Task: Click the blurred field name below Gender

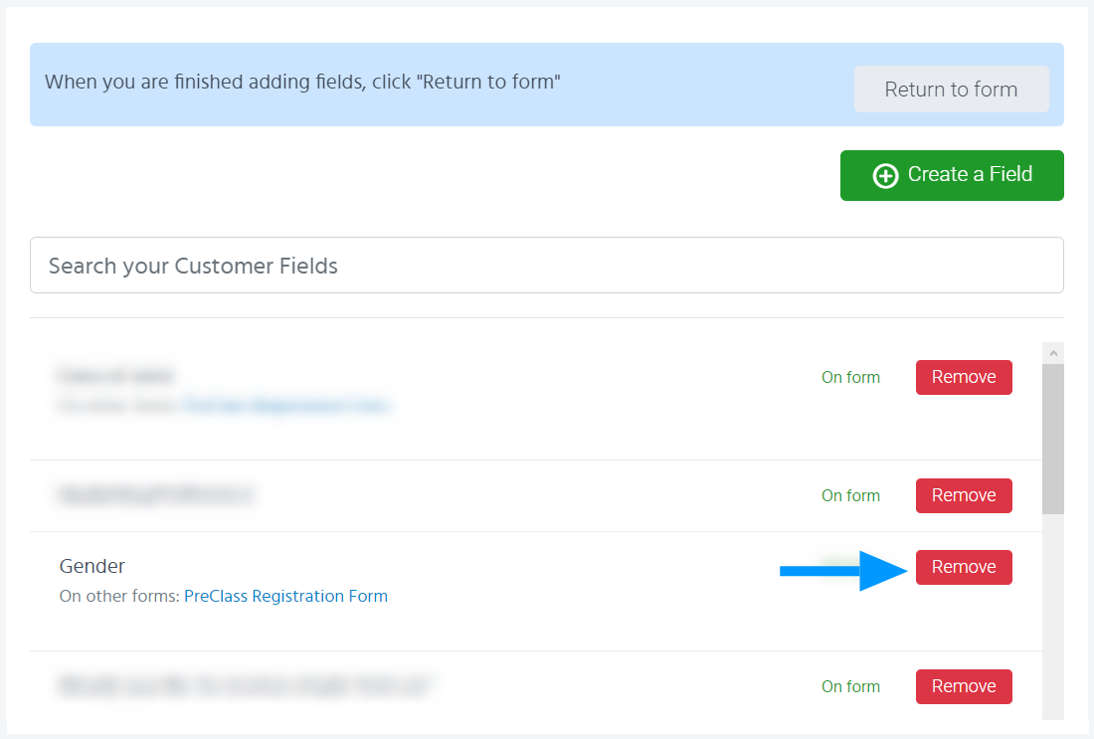Action: coord(245,685)
